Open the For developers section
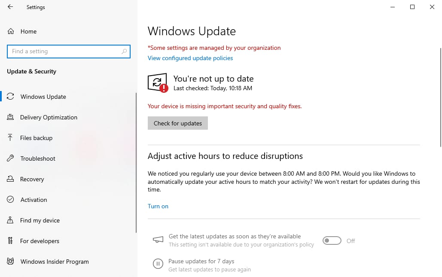This screenshot has height=277, width=442. [x=40, y=241]
